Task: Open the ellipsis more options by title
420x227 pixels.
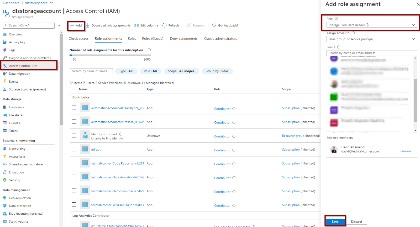Action: tap(128, 11)
